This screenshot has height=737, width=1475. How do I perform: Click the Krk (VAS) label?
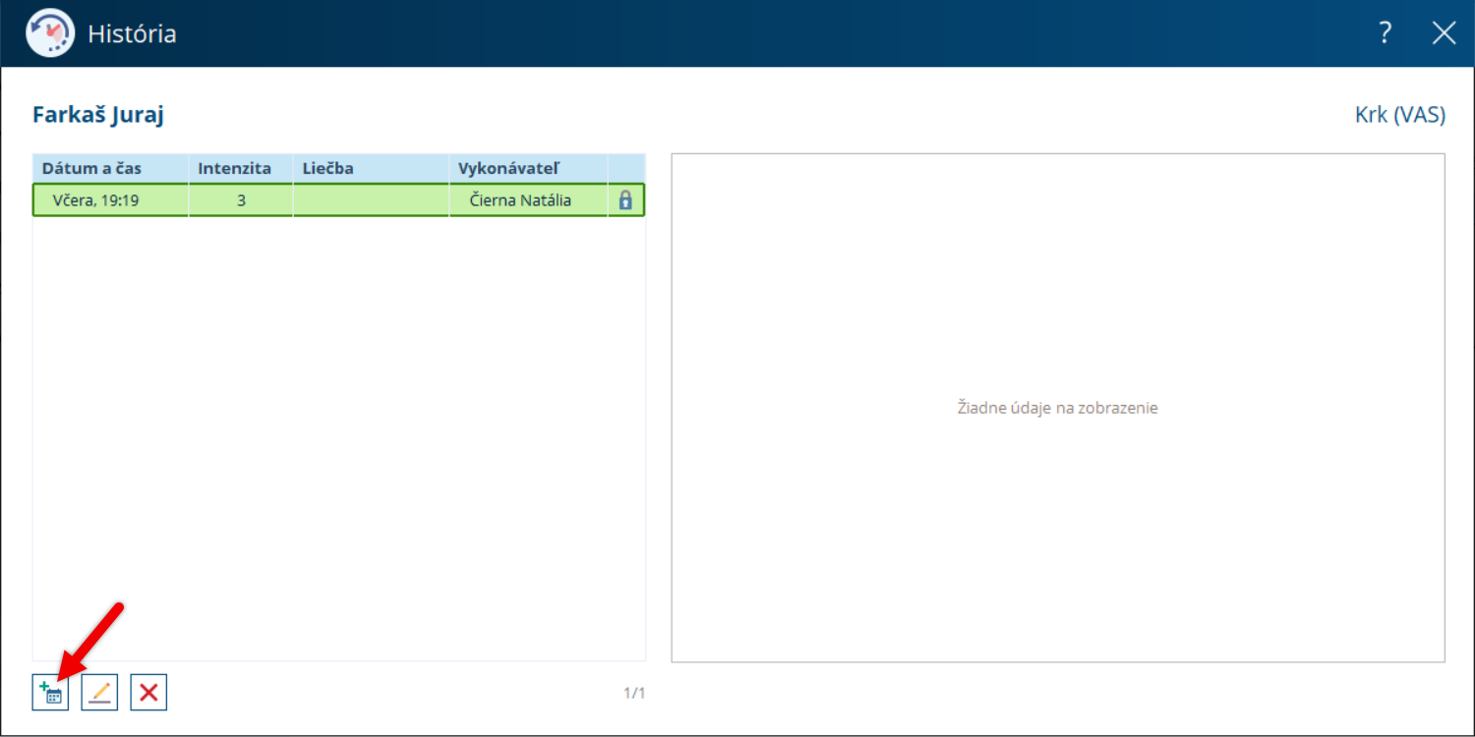tap(1400, 115)
